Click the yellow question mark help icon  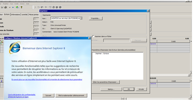click(21, 7)
